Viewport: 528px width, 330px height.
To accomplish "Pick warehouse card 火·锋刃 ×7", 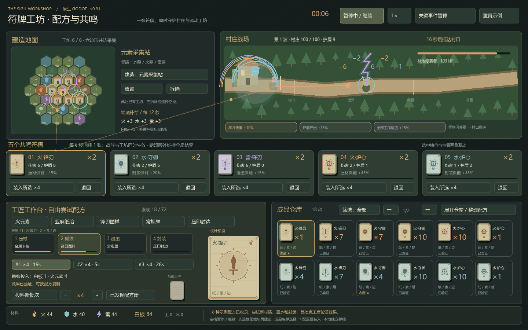I will tap(335, 238).
